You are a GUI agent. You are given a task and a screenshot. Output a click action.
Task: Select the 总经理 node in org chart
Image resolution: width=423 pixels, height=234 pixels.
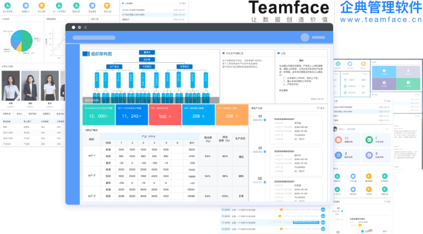[146, 60]
